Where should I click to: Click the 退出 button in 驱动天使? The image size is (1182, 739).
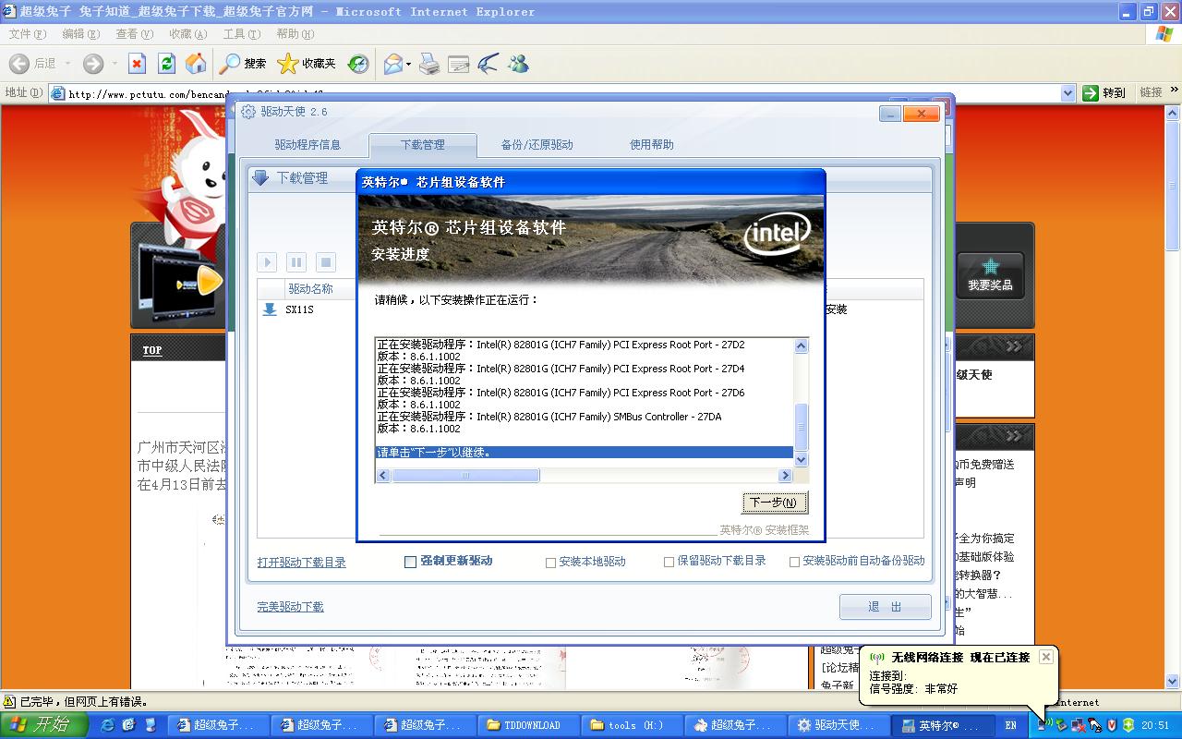[x=885, y=607]
